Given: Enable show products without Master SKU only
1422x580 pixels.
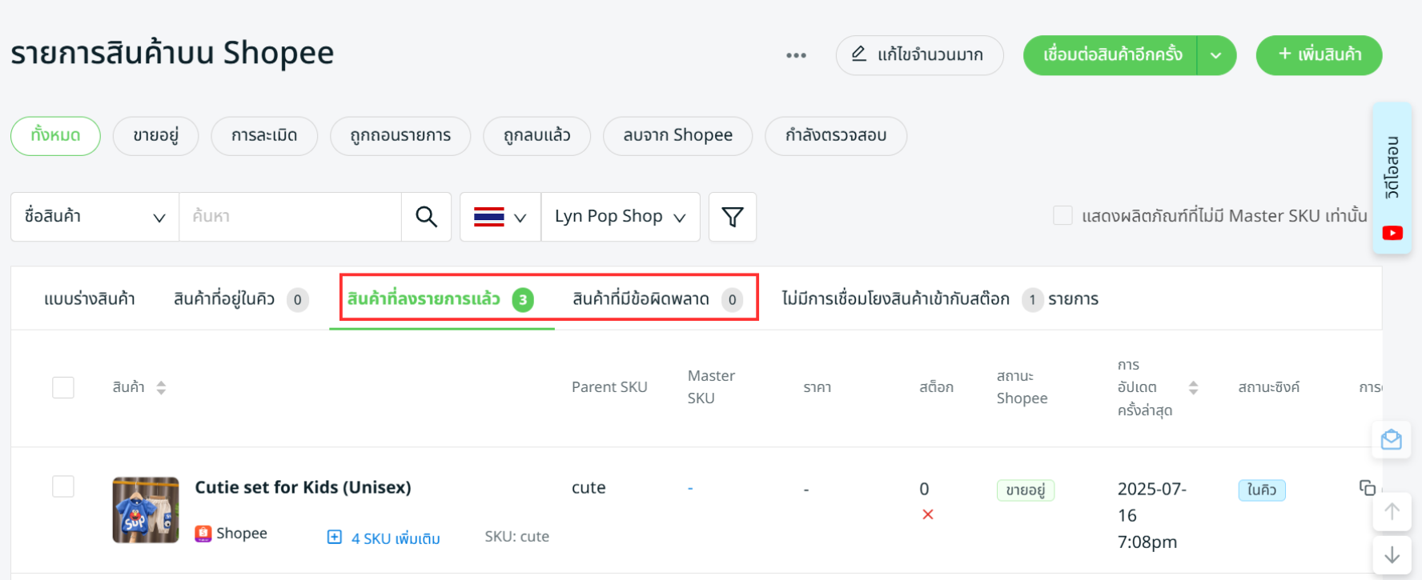Looking at the screenshot, I should tap(1062, 215).
